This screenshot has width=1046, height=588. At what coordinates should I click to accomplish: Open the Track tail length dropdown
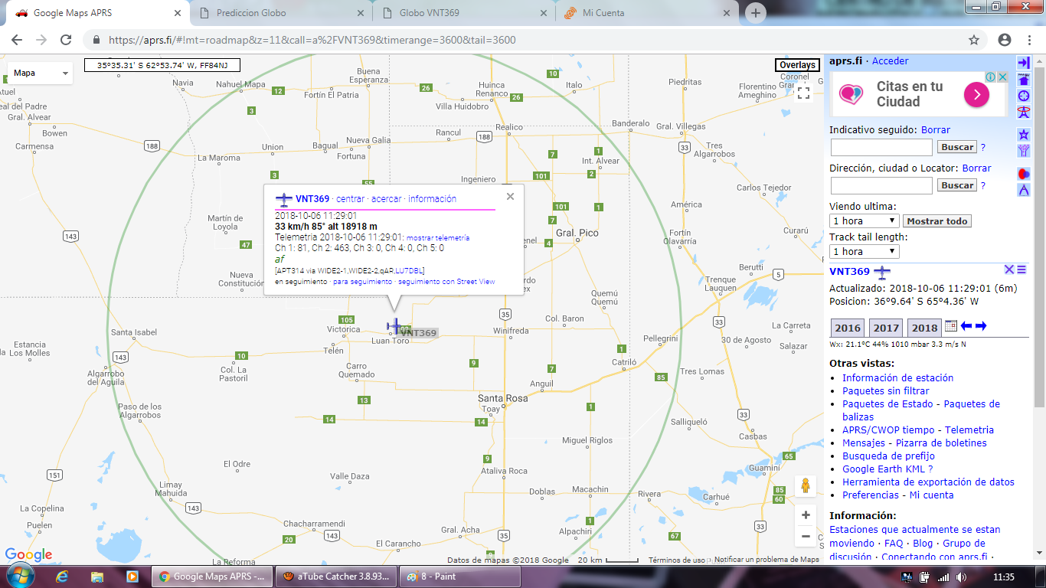864,252
